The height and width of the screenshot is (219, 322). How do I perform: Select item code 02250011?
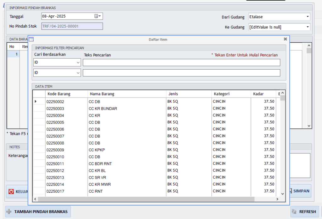(x=55, y=164)
